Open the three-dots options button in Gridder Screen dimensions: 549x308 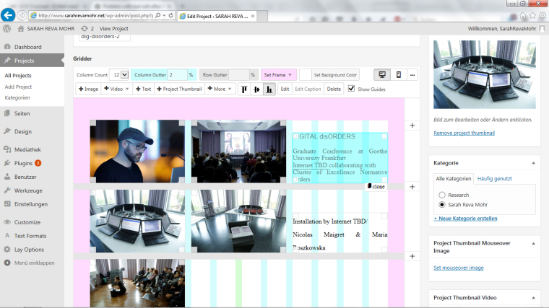(x=412, y=74)
